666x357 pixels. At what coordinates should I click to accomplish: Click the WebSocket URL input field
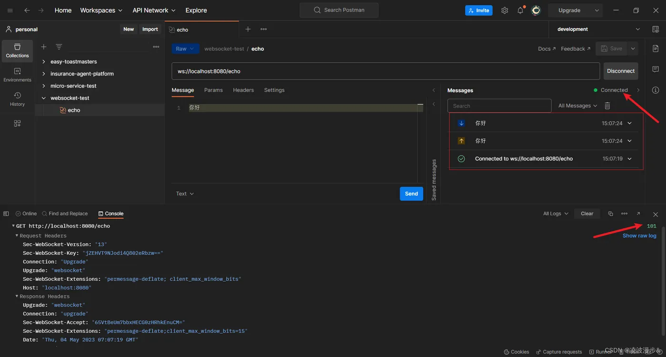tap(386, 71)
